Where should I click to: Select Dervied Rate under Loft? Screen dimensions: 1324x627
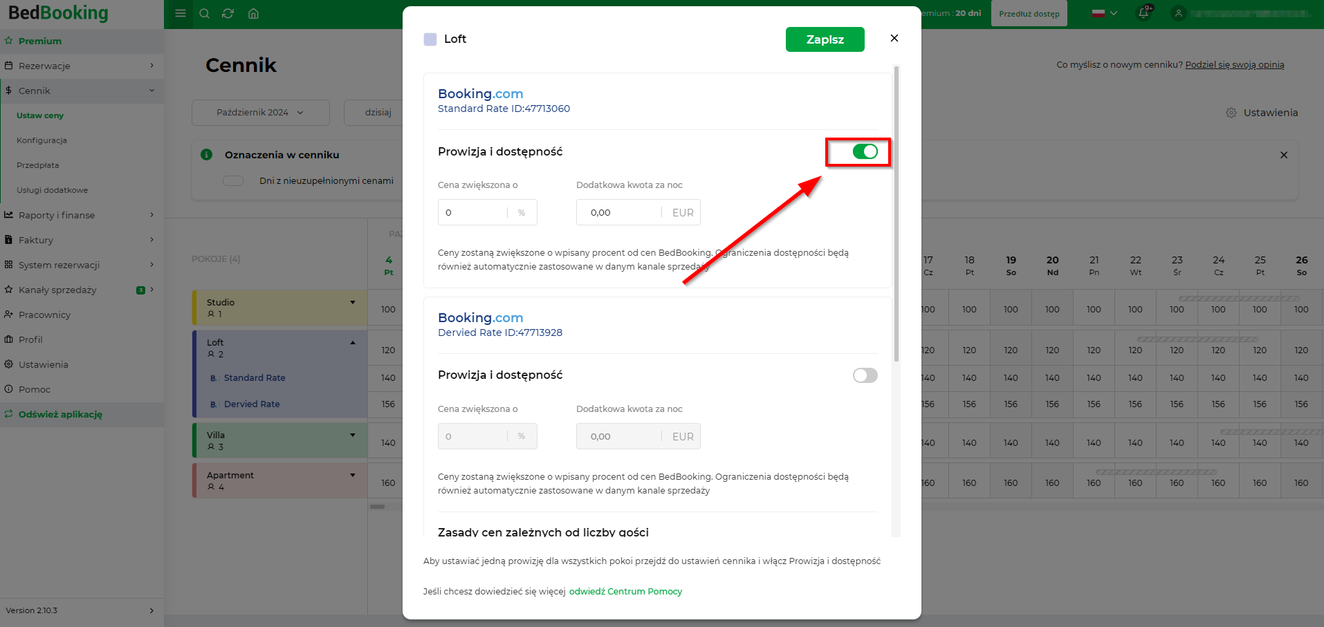point(252,404)
